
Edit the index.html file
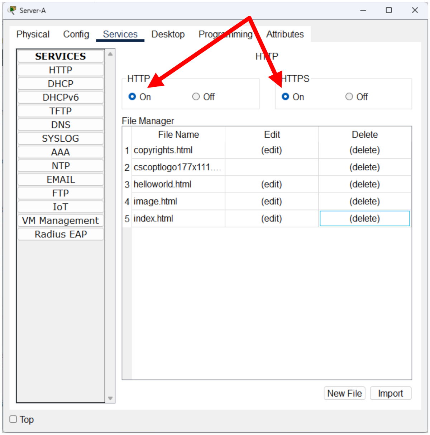pos(271,219)
